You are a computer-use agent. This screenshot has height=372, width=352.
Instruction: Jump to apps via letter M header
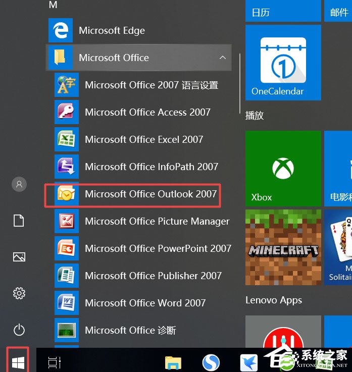pyautogui.click(x=53, y=5)
